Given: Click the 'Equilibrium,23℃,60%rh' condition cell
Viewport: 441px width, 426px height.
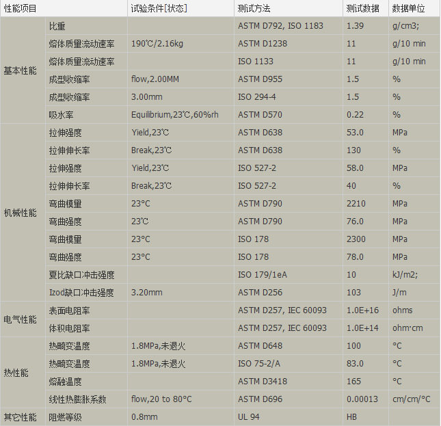Looking at the screenshot, I should tap(181, 115).
